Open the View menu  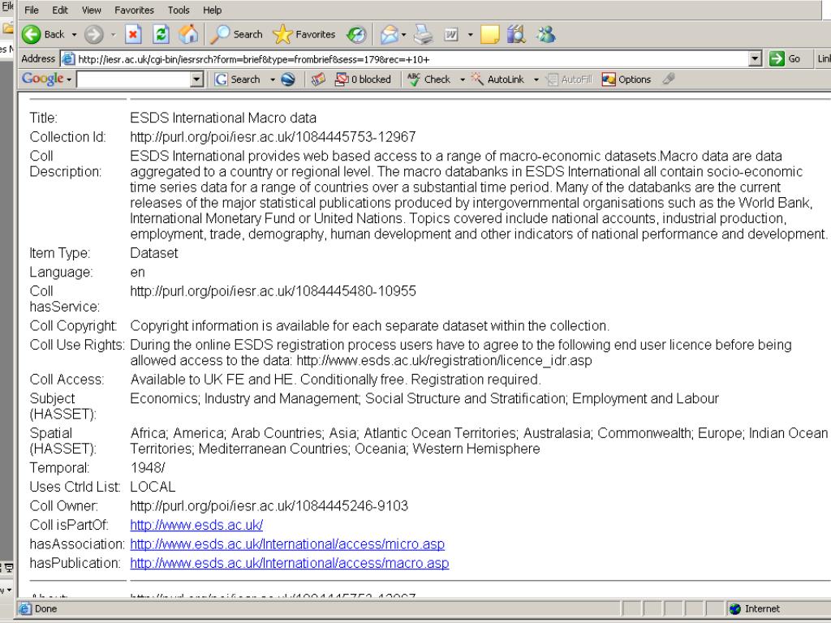(x=91, y=10)
